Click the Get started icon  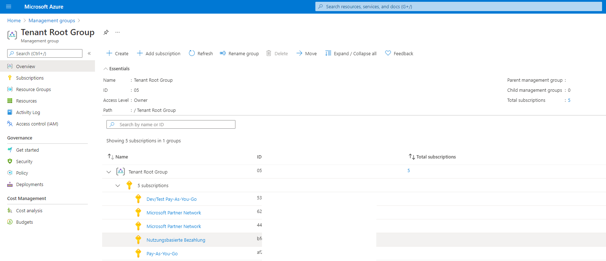point(10,150)
